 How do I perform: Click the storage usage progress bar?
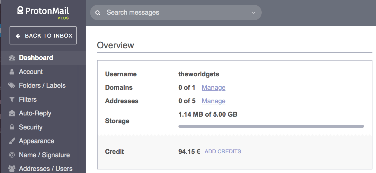(271, 126)
